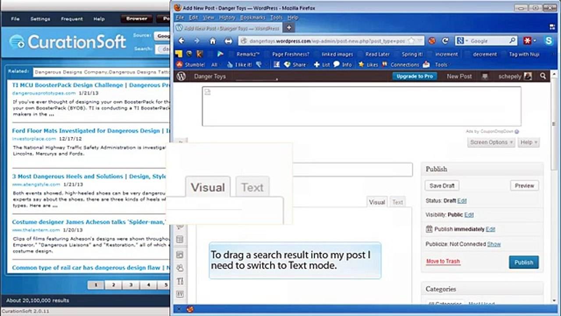Click the schepely user avatar
The width and height of the screenshot is (561, 316).
[528, 76]
